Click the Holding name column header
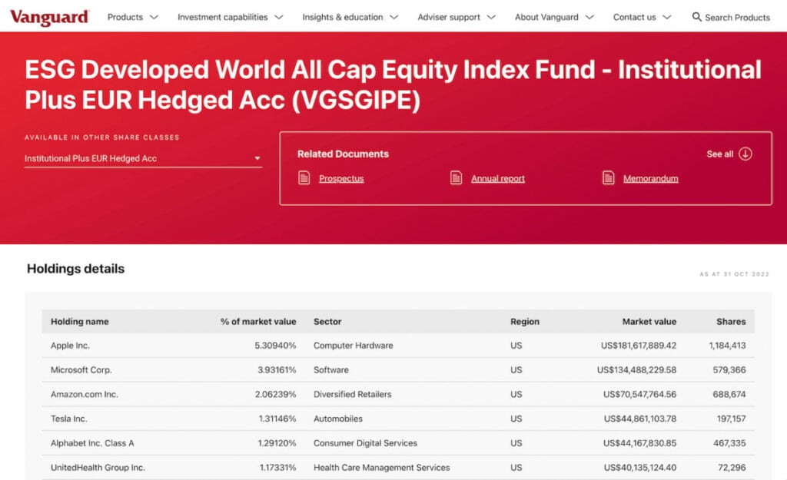This screenshot has height=480, width=787. [x=80, y=322]
